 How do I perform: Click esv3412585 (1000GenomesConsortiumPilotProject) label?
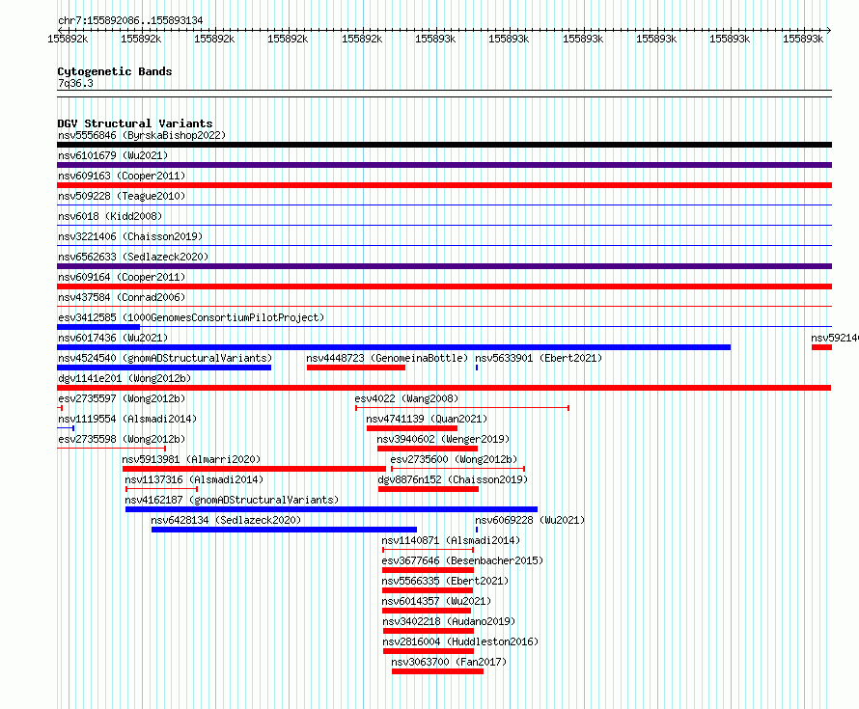coord(191,317)
